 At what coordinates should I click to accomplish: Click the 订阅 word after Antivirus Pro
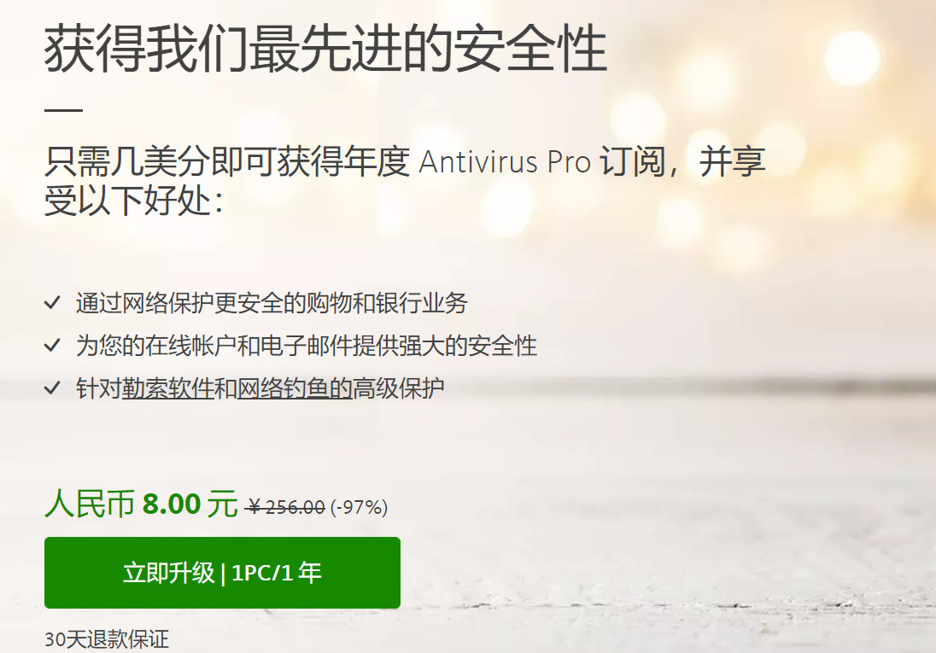click(633, 162)
